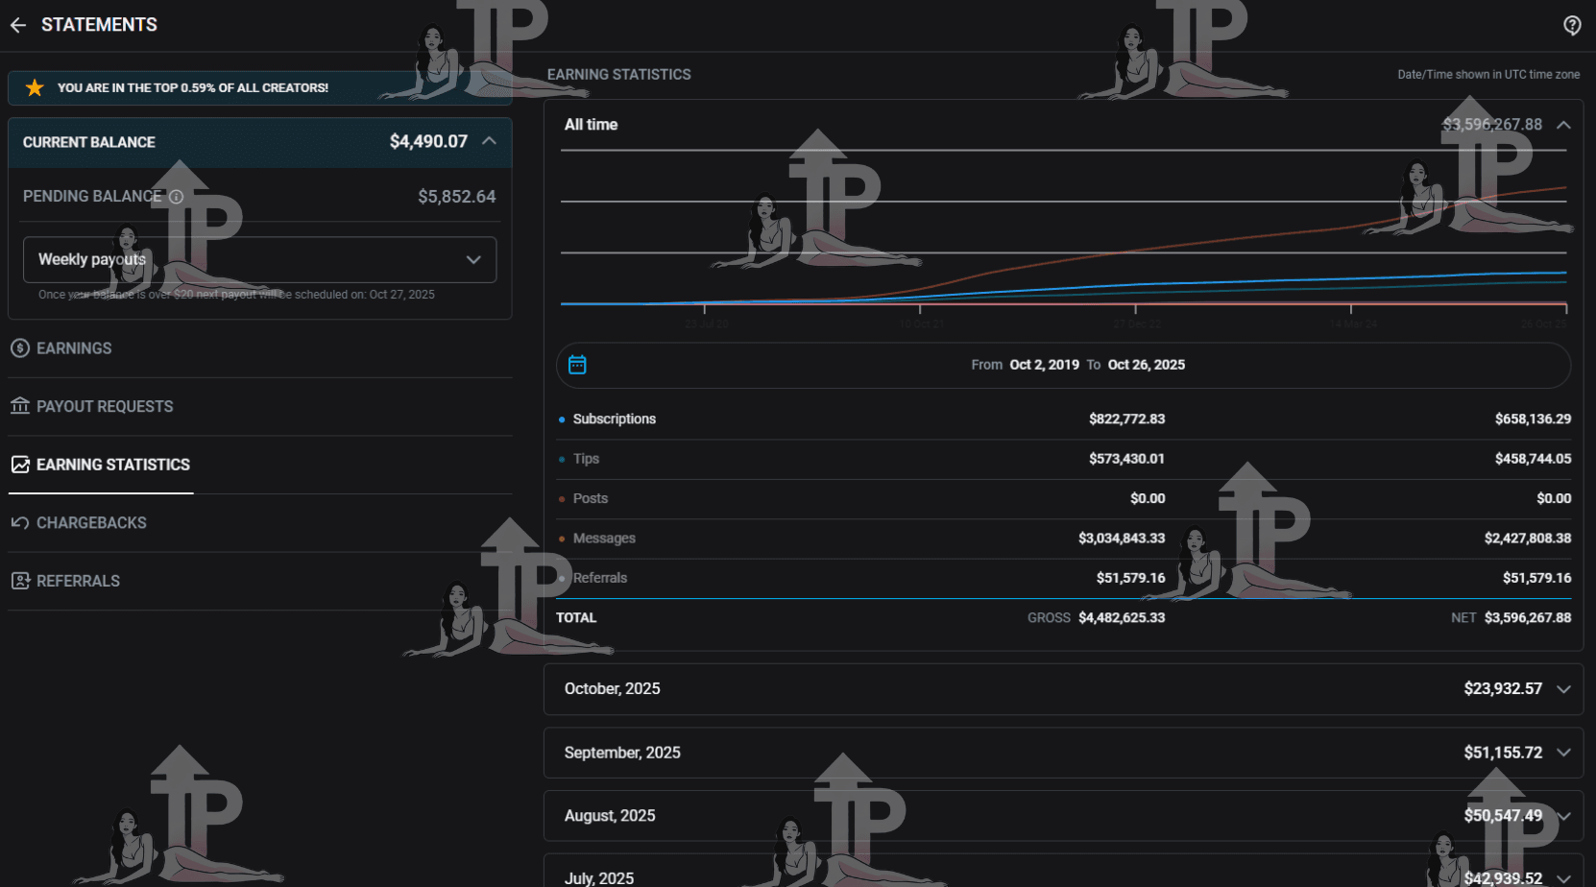Switch to the Chargebacks tab
Image resolution: width=1596 pixels, height=887 pixels.
click(91, 522)
